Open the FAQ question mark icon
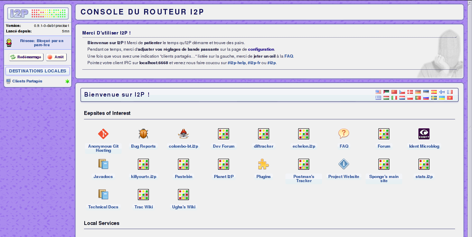This screenshot has width=472, height=237. (344, 134)
